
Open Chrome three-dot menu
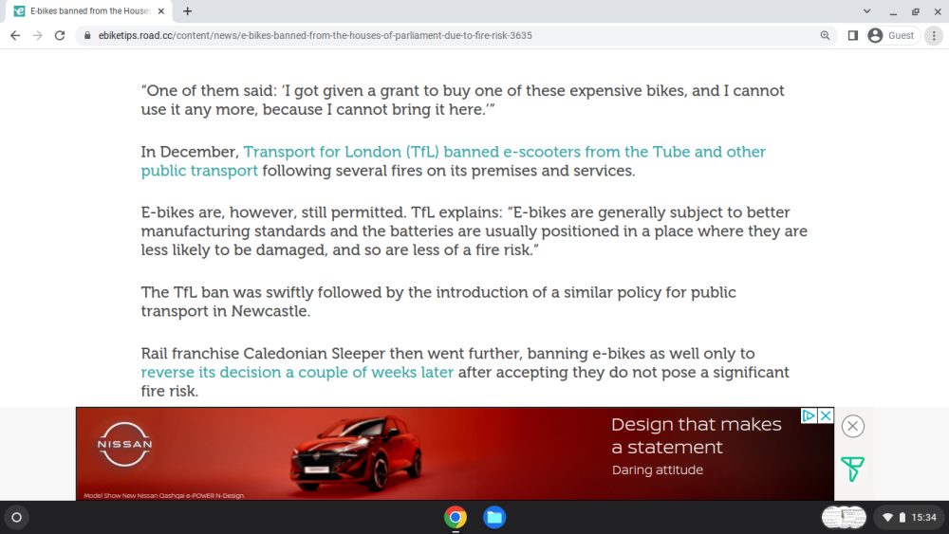click(934, 36)
